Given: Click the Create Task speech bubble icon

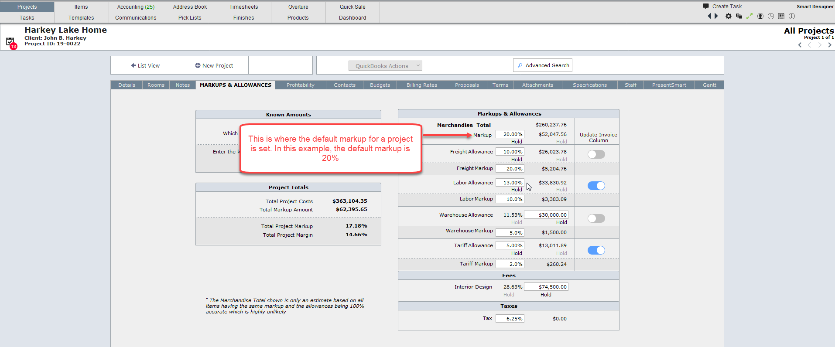Looking at the screenshot, I should pyautogui.click(x=706, y=6).
